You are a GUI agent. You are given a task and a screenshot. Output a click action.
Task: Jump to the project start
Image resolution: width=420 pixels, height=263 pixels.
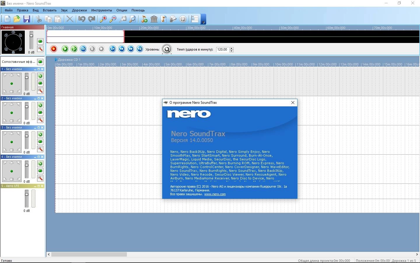click(x=113, y=49)
